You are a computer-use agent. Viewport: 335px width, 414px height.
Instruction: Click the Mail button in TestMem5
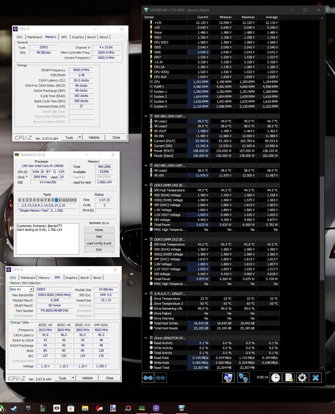(99, 236)
